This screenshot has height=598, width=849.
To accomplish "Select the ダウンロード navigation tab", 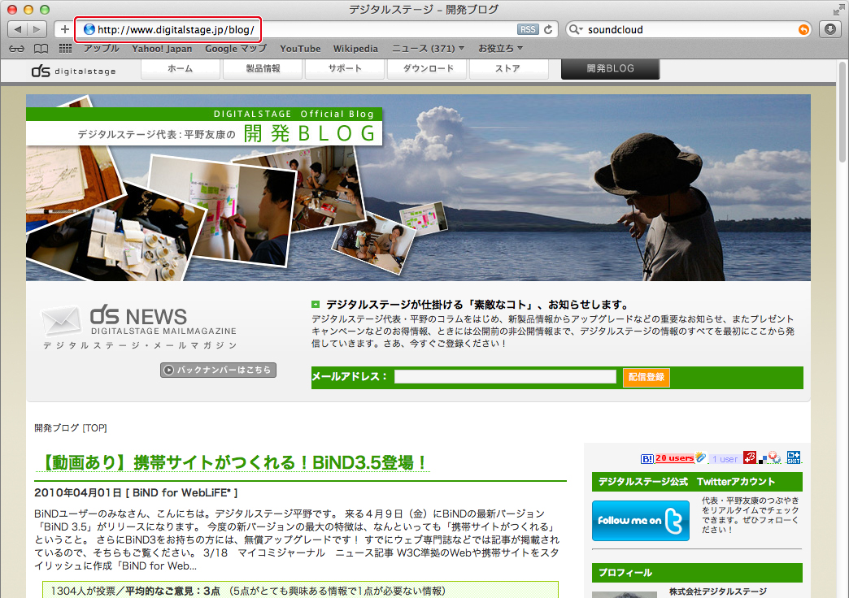I will coord(427,69).
